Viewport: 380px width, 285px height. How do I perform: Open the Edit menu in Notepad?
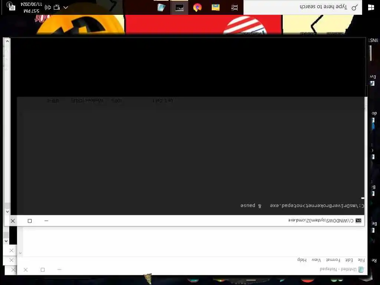(349, 260)
